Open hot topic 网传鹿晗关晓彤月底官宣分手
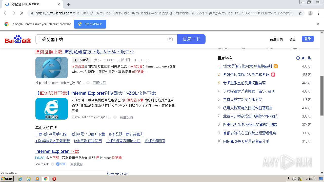 (x=246, y=141)
